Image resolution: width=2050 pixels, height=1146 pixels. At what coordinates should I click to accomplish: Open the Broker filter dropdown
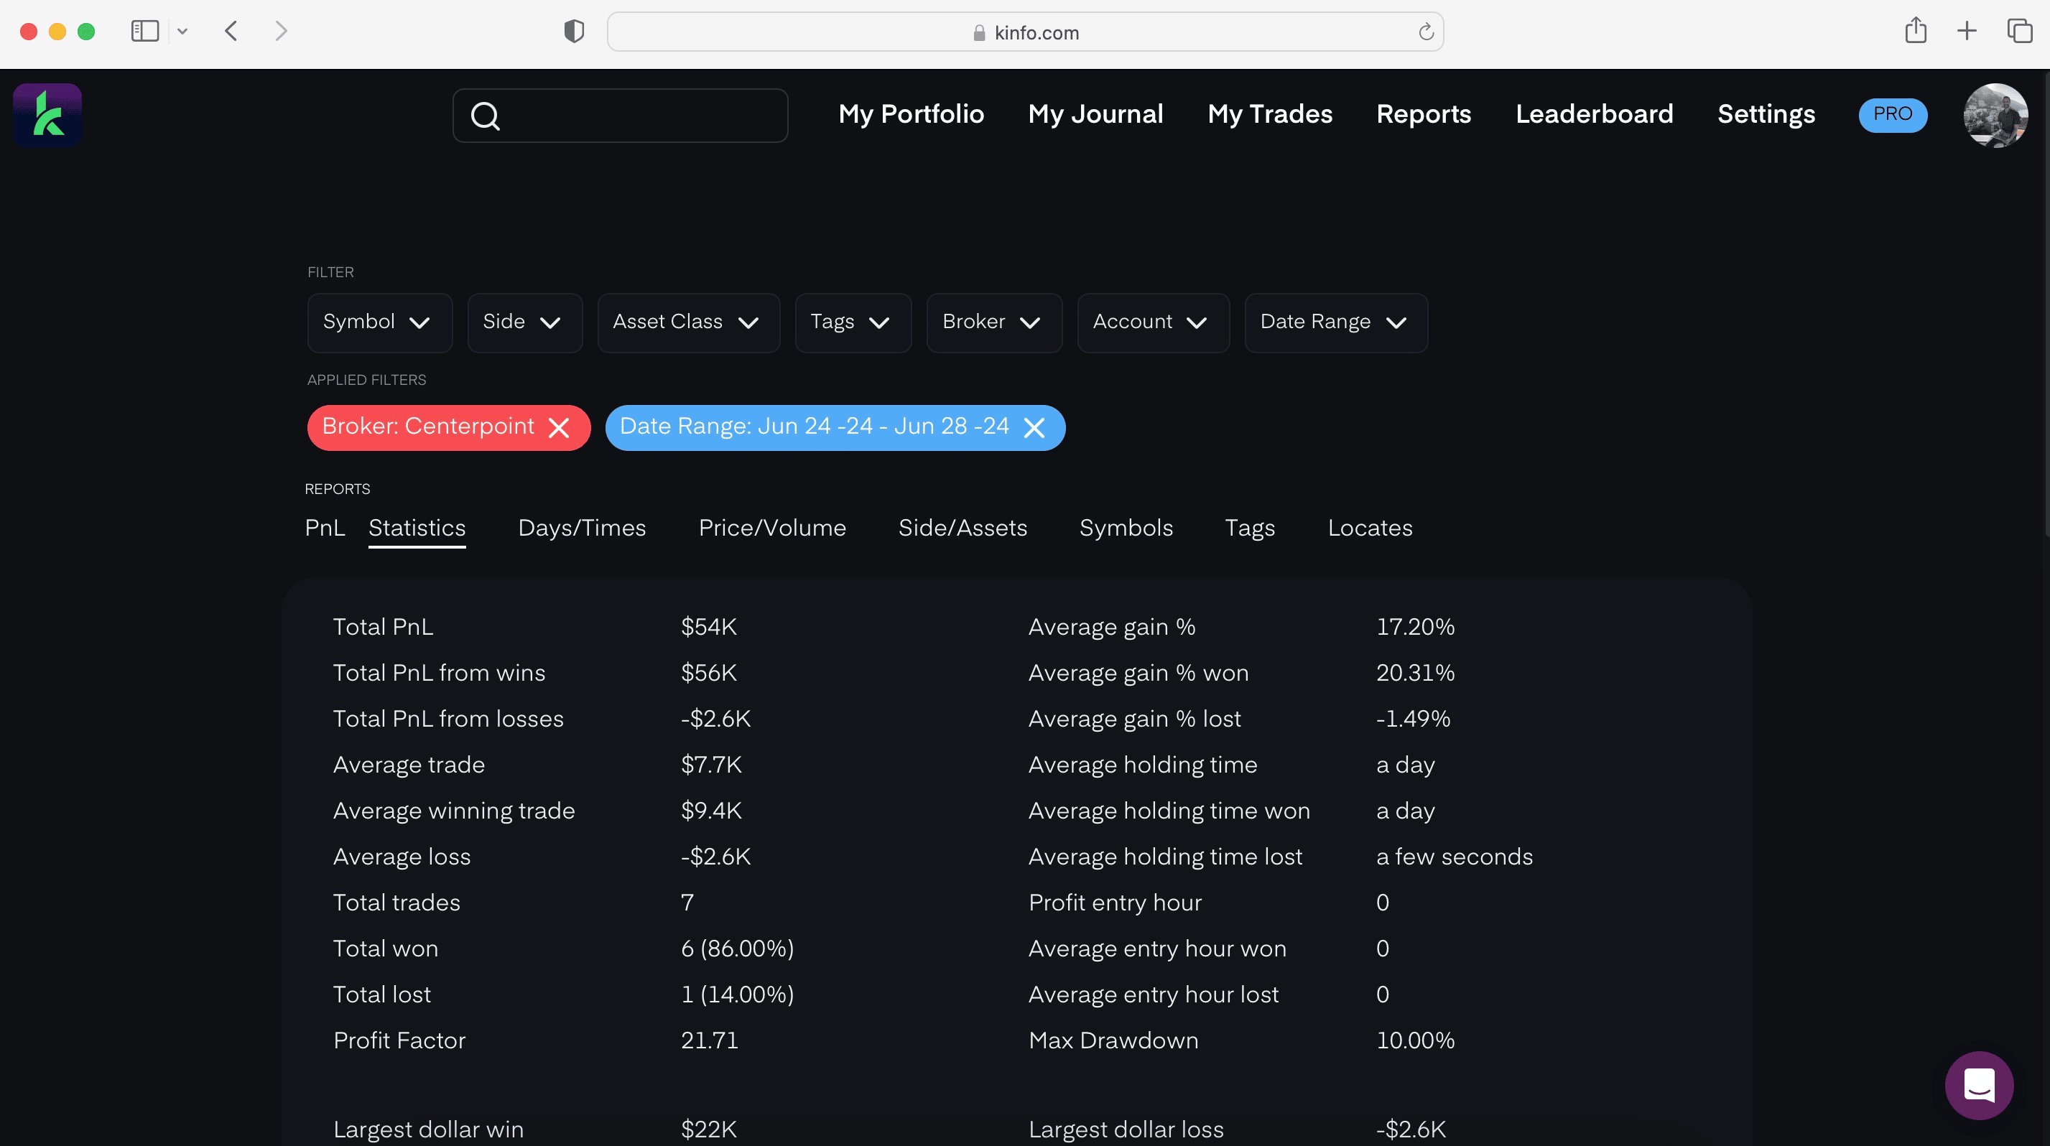click(x=993, y=322)
